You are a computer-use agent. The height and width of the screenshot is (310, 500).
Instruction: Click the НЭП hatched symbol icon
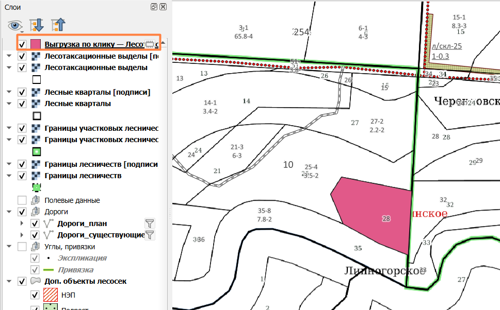[x=51, y=295]
